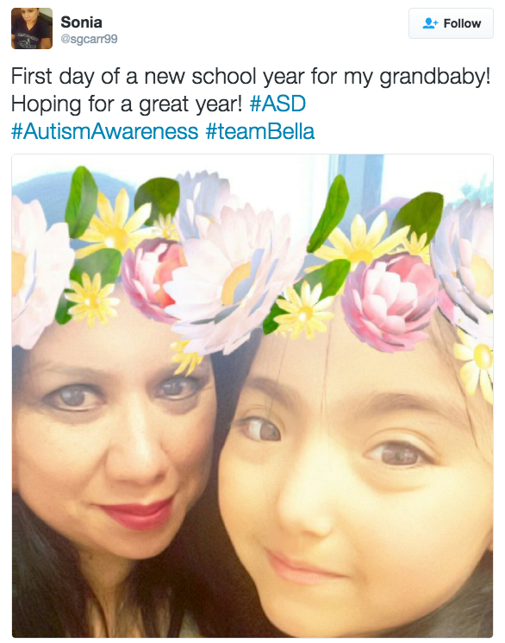Click the yellow daisy on the photo's right edge
This screenshot has height=643, width=505.
475,362
